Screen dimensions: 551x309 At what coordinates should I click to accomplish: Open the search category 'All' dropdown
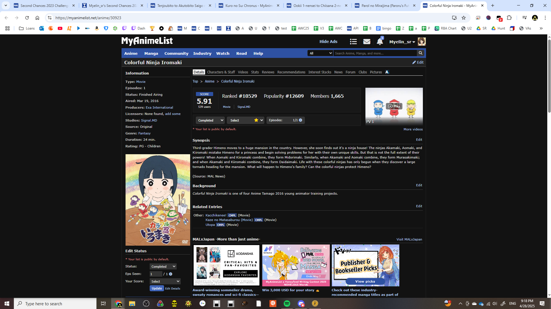[320, 53]
